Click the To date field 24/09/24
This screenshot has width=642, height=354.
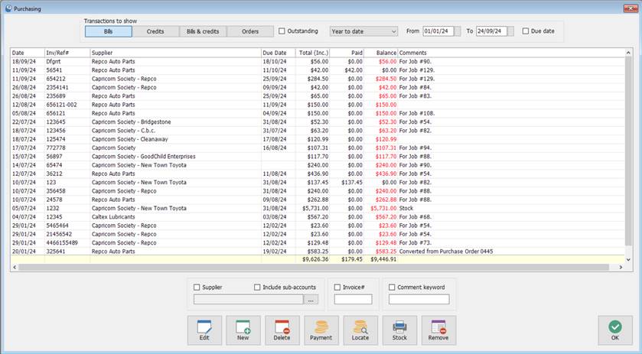click(491, 31)
